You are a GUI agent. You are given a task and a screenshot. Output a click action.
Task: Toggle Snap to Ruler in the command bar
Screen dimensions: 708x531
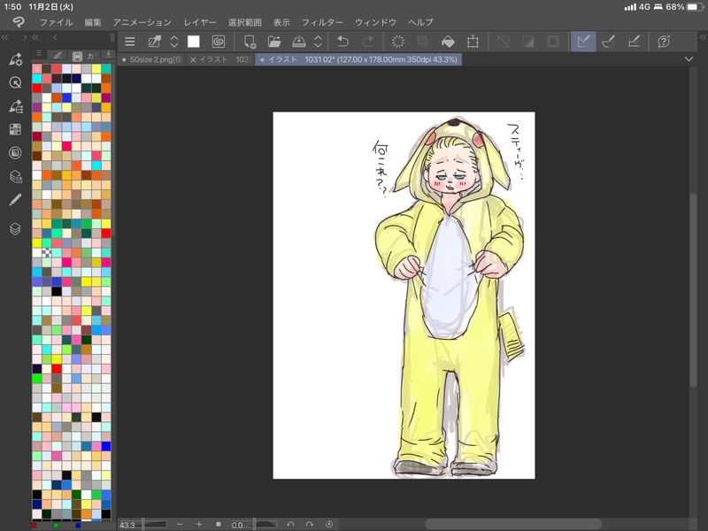(x=583, y=42)
